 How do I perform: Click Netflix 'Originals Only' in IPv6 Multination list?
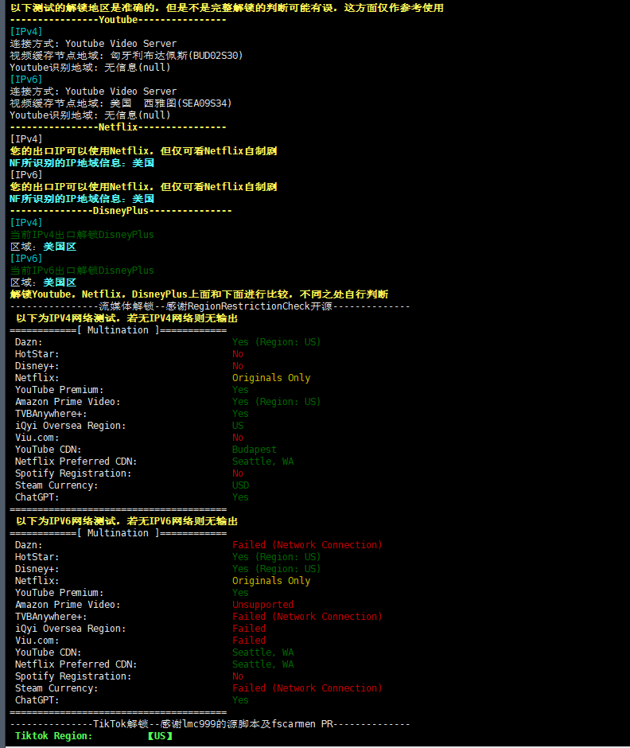coord(271,581)
